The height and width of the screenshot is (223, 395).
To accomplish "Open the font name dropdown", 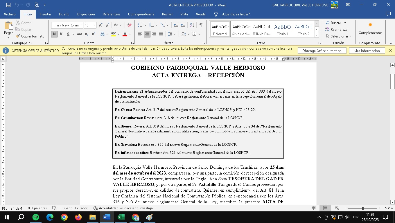I will (81, 25).
